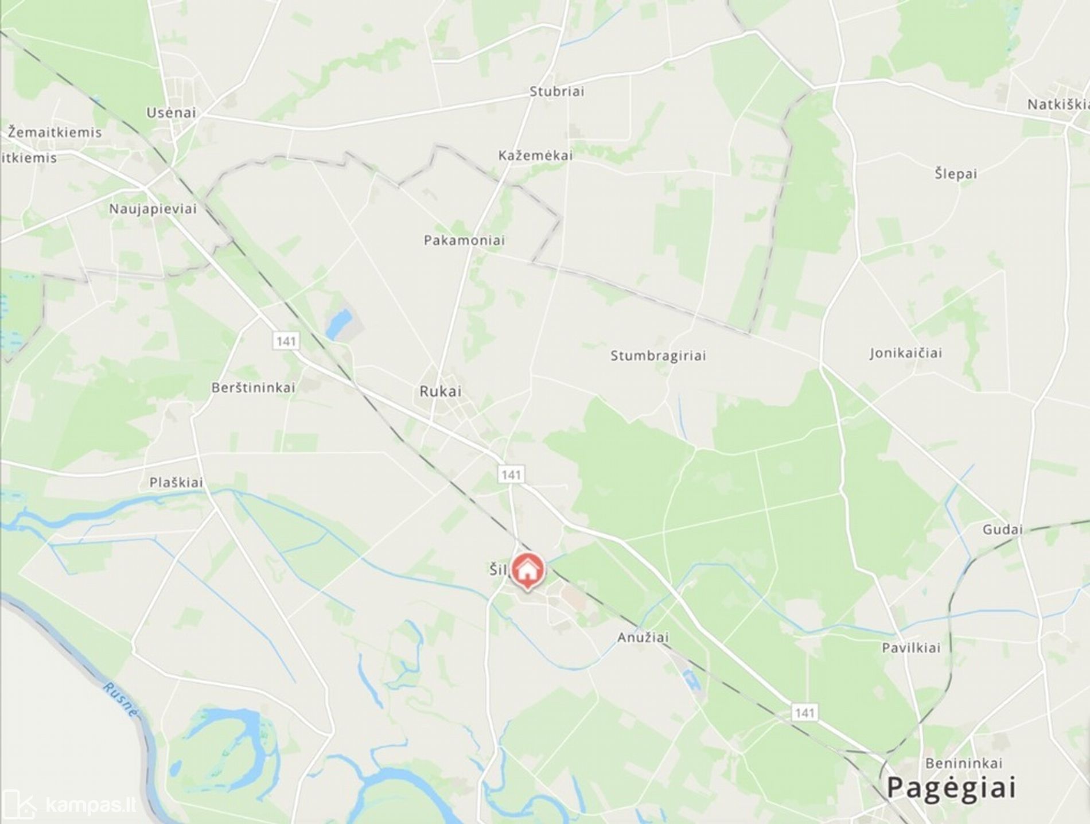Click the 141 road shield near Benininkai
This screenshot has height=824, width=1090.
[x=804, y=713]
